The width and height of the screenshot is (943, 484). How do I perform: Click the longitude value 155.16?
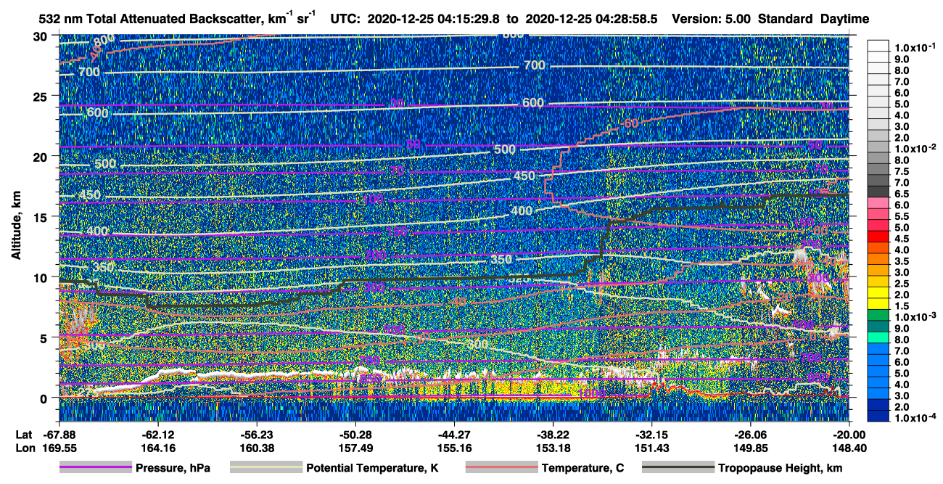coord(453,448)
